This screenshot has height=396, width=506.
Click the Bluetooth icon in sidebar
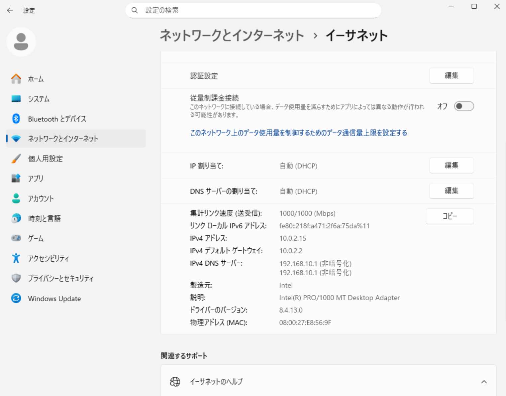click(x=16, y=119)
